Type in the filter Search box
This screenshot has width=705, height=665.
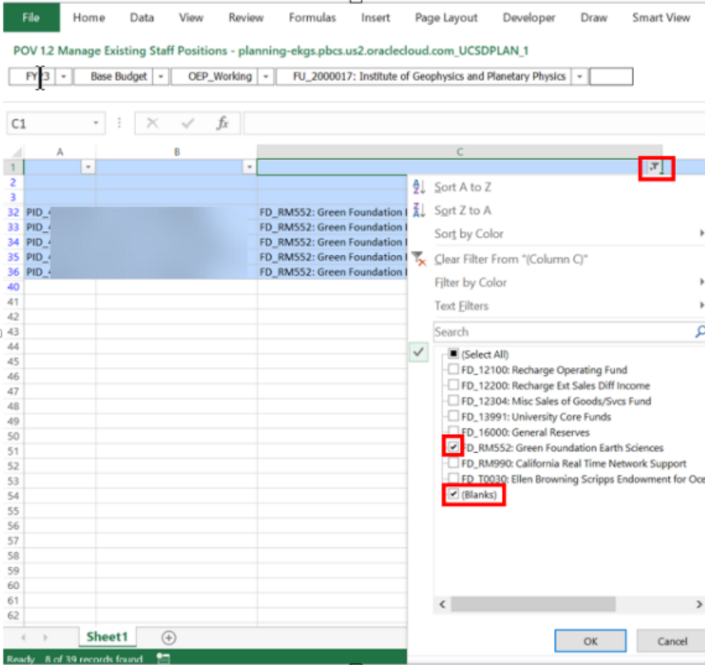click(x=545, y=331)
